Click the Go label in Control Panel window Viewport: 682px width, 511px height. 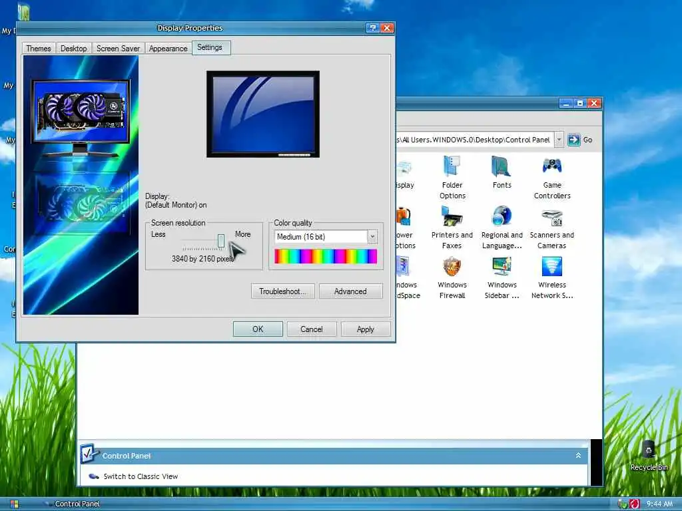tap(587, 140)
